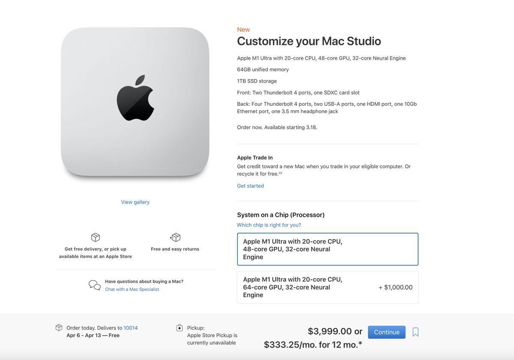Click the Apple logo on the Mac Studio image
514x360 pixels.
coord(135,98)
